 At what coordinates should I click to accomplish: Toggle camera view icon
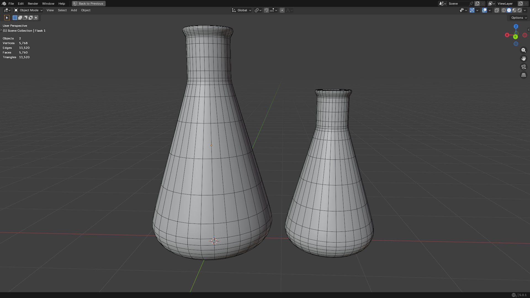(523, 67)
